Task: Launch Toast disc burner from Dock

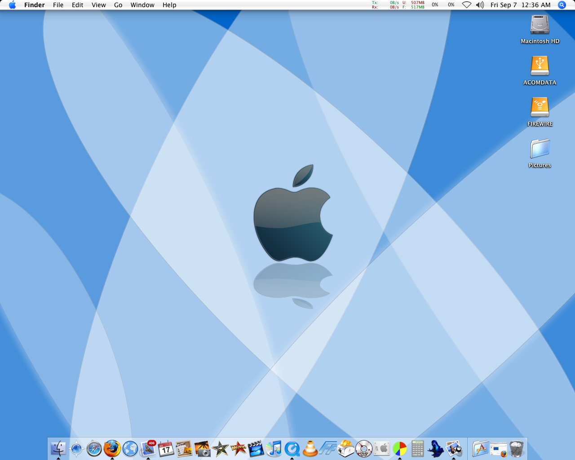Action: coord(346,448)
